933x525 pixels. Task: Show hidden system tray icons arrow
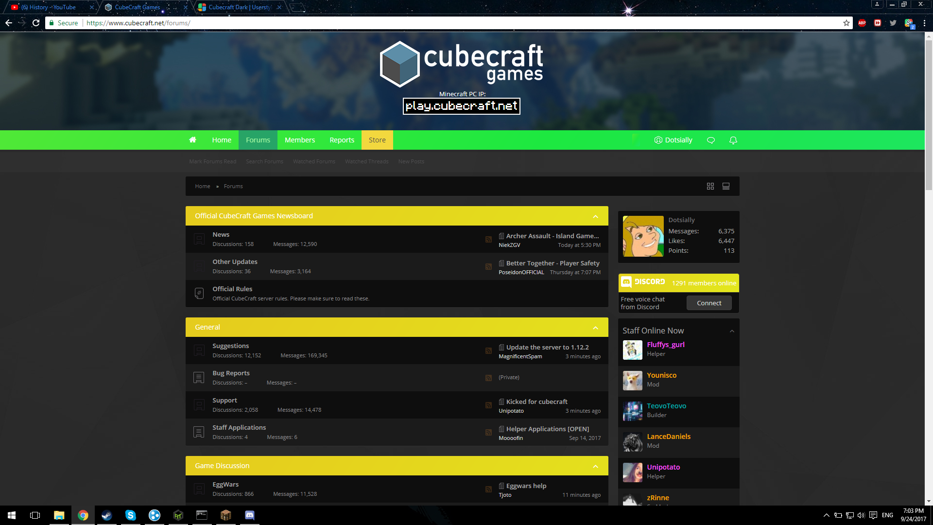coord(826,515)
